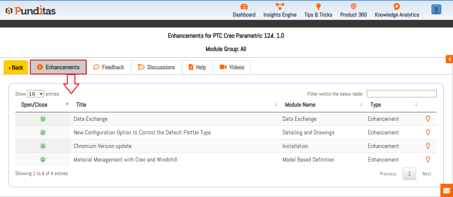Click the Filter within table input field
453x197 pixels.
tap(401, 93)
